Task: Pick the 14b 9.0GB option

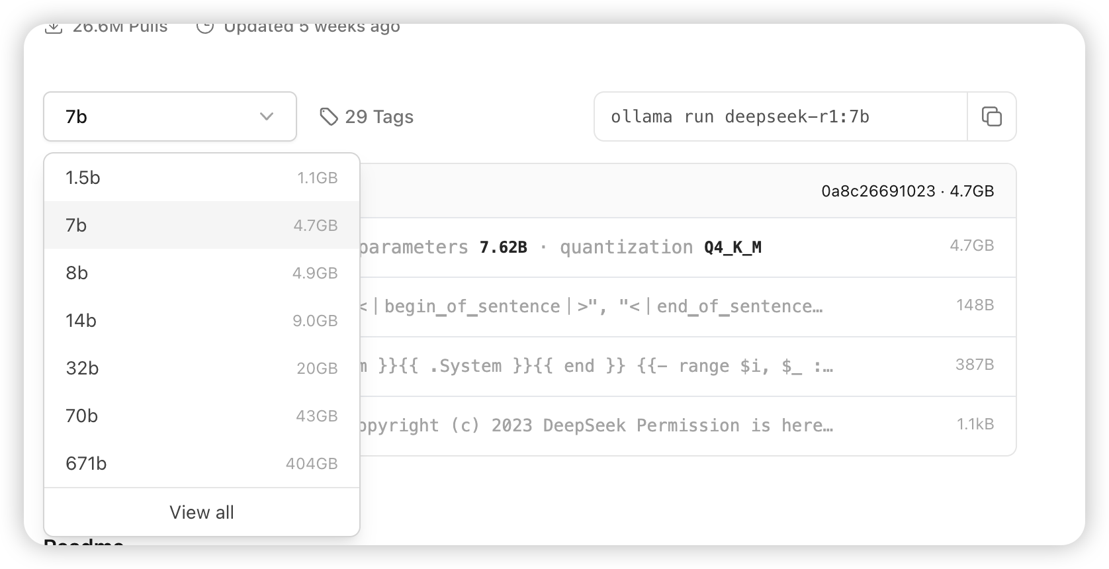Action: (202, 320)
